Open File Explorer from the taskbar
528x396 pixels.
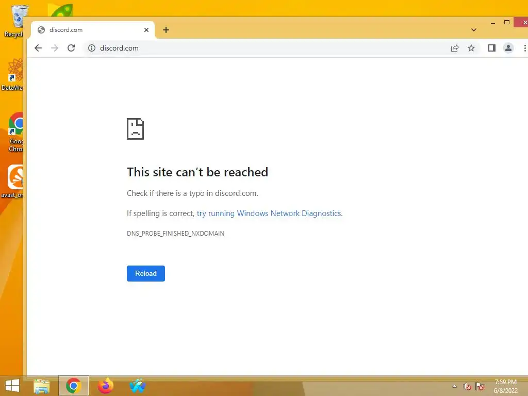(x=42, y=386)
